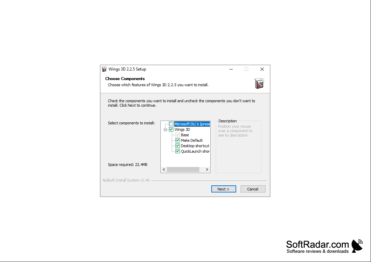Click the Next button
This screenshot has height=262, width=371.
pyautogui.click(x=224, y=189)
